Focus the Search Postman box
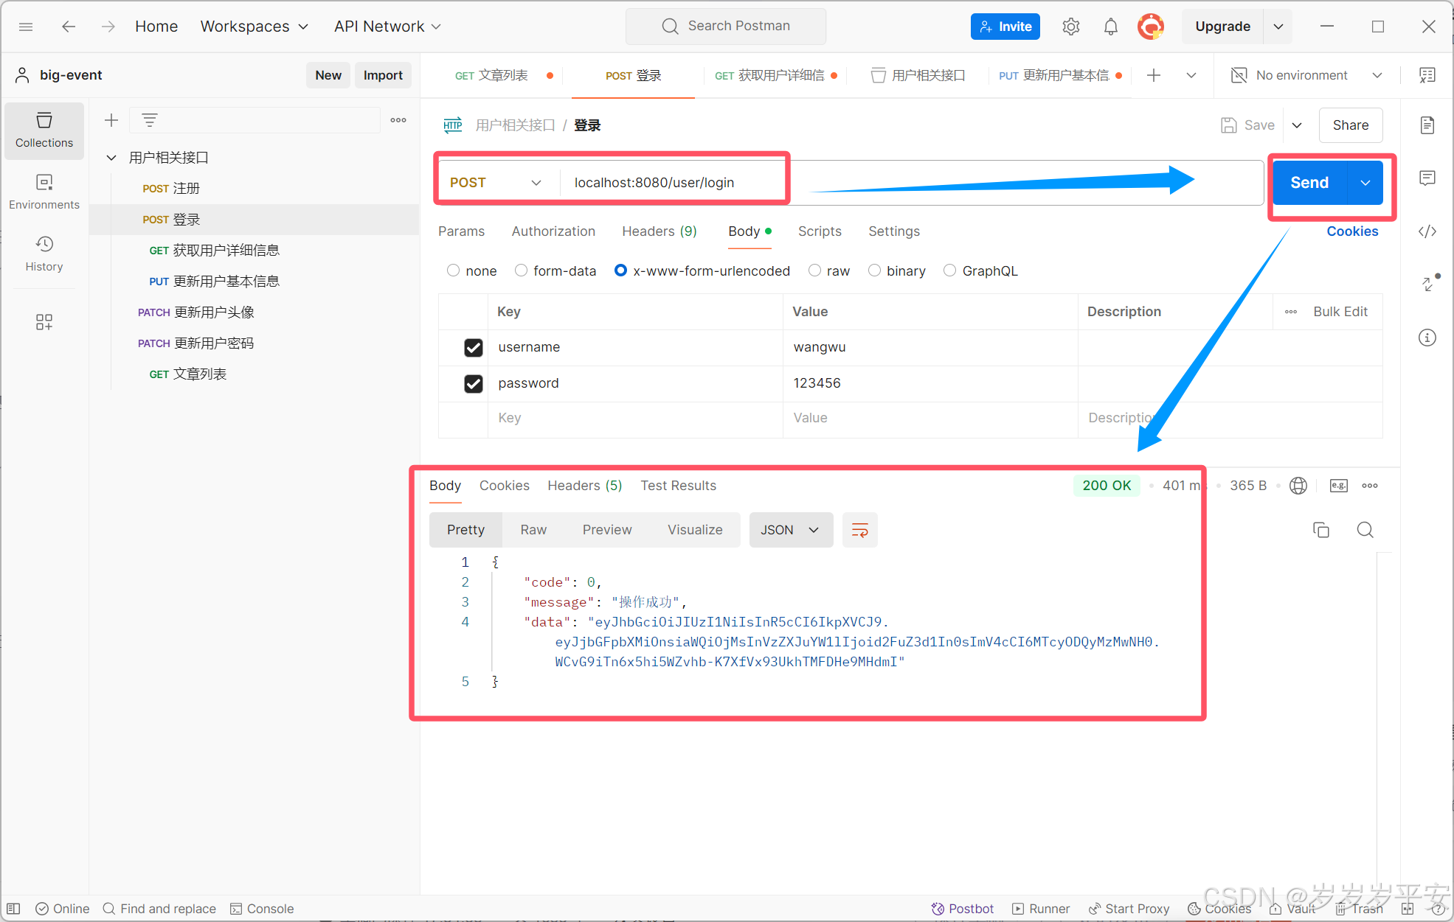The image size is (1454, 922). tap(726, 27)
